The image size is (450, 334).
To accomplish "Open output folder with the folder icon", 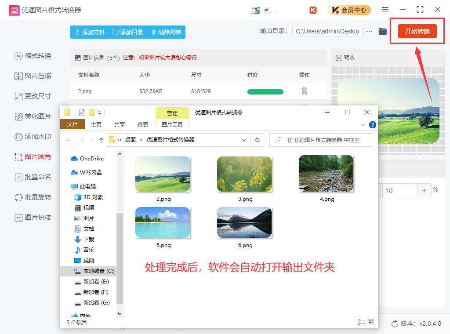I will (x=383, y=31).
